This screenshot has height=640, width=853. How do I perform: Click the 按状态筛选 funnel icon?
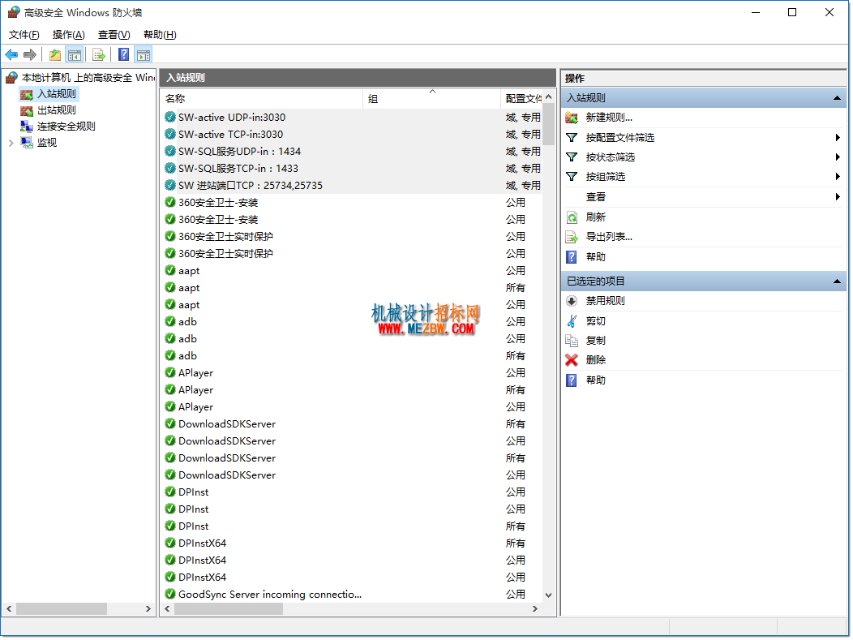[x=571, y=157]
